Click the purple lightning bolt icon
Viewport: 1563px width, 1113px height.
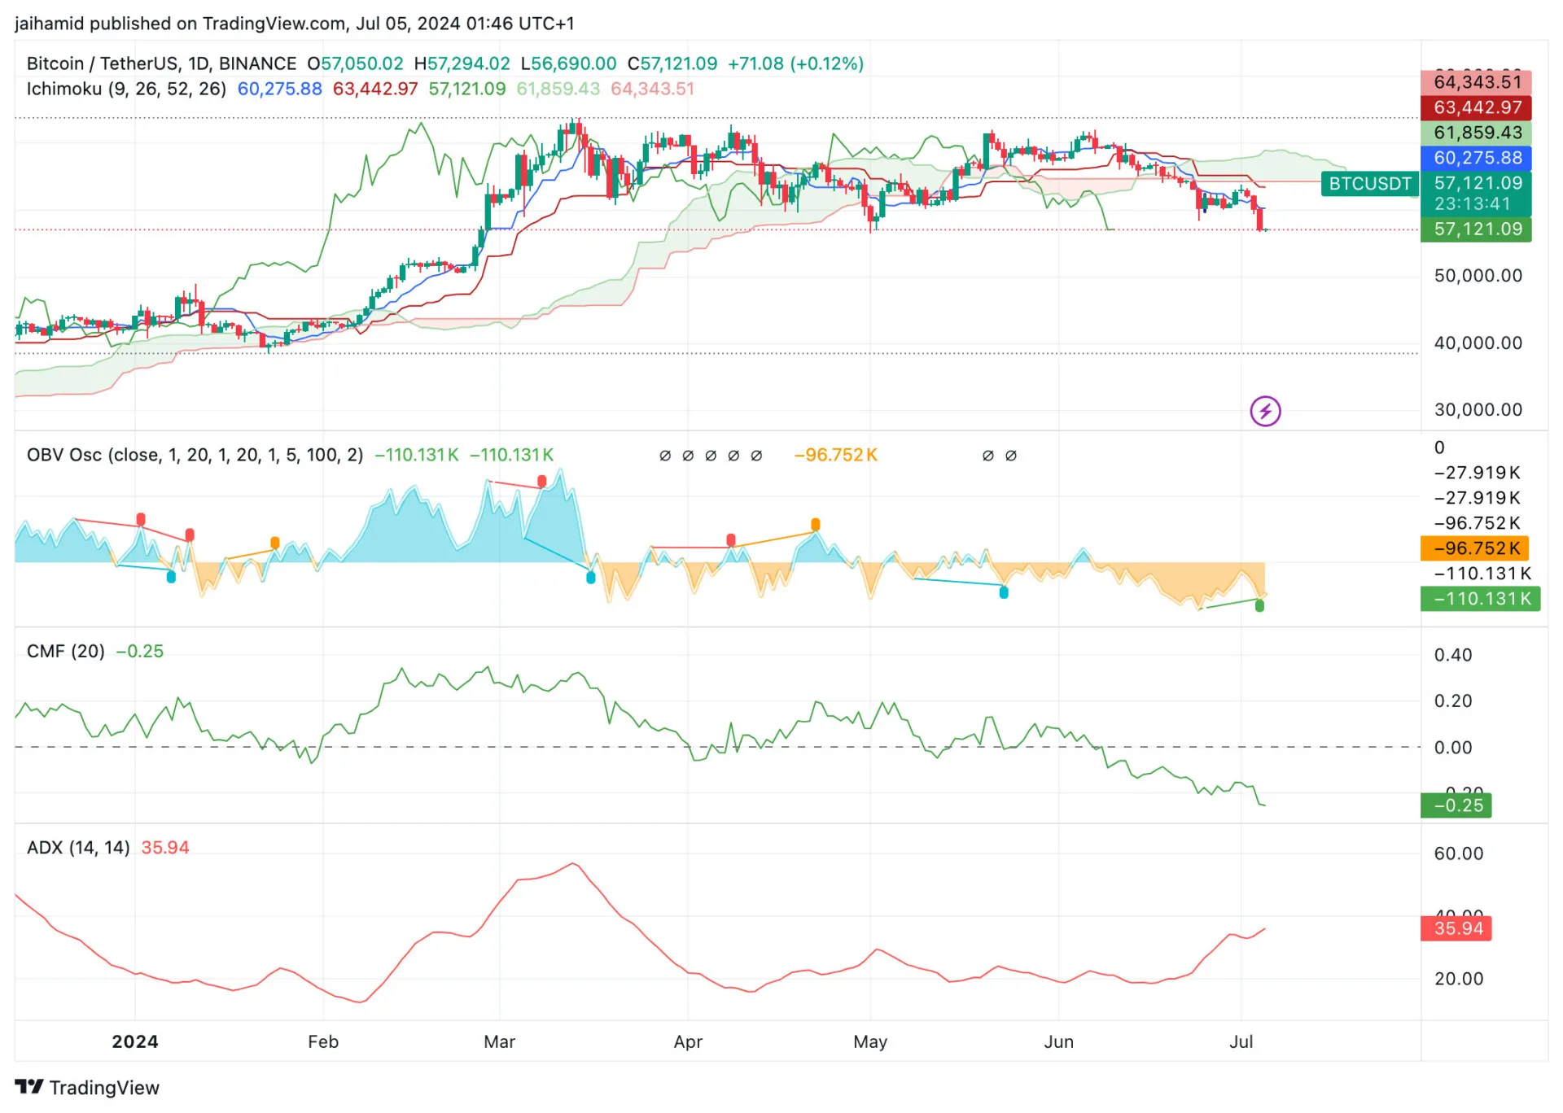(1265, 411)
